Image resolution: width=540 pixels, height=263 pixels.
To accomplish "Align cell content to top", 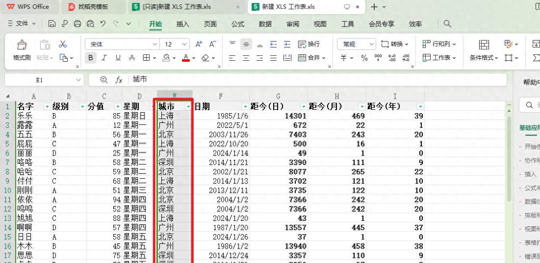I will coord(232,44).
